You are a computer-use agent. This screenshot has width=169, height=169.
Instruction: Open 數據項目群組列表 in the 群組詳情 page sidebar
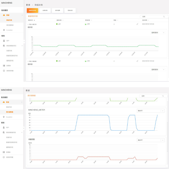[12, 56]
